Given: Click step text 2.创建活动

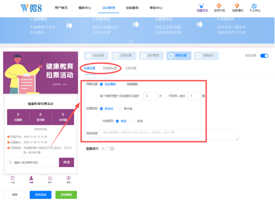Looking at the screenshot, I should [101, 19].
